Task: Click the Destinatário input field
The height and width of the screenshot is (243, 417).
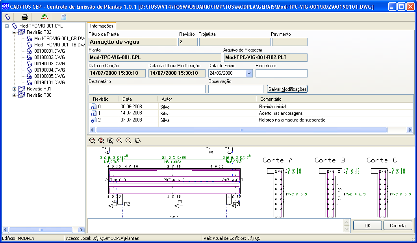Action: (x=147, y=89)
